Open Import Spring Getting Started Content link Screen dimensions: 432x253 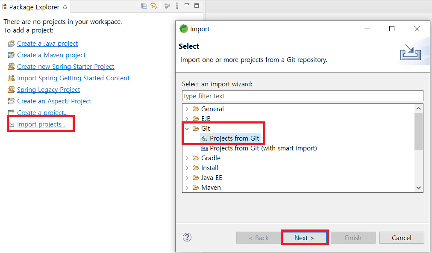click(73, 78)
